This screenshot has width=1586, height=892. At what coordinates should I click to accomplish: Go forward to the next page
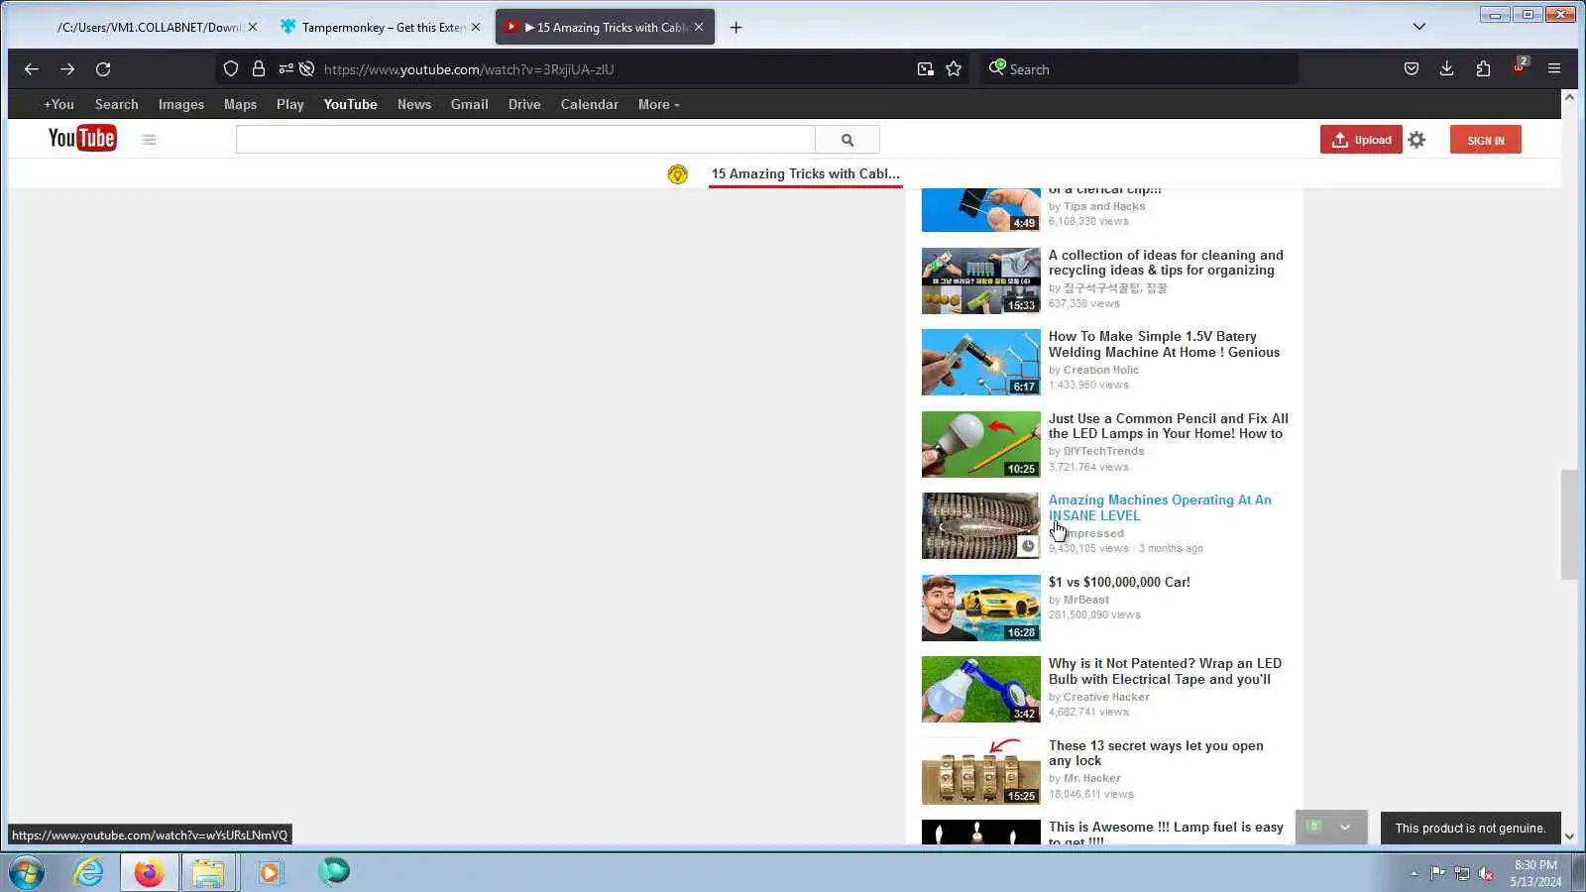pyautogui.click(x=67, y=69)
